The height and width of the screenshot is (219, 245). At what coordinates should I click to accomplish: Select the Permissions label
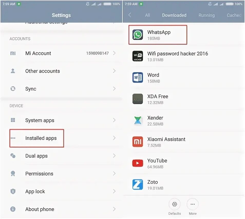[x=39, y=174]
